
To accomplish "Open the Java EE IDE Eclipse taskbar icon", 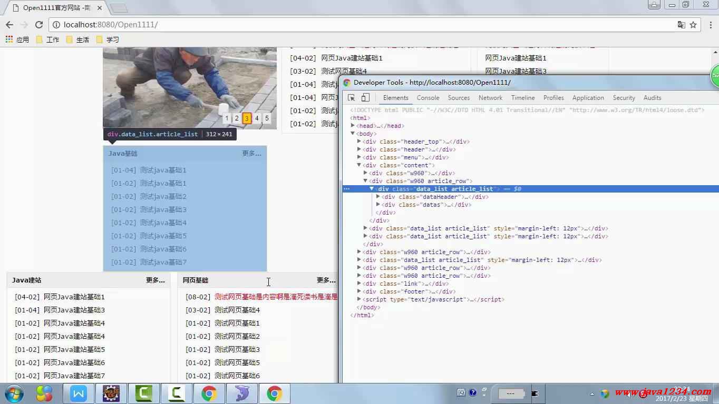I will (x=111, y=393).
